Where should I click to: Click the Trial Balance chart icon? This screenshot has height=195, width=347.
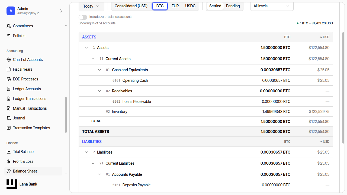coord(9,152)
